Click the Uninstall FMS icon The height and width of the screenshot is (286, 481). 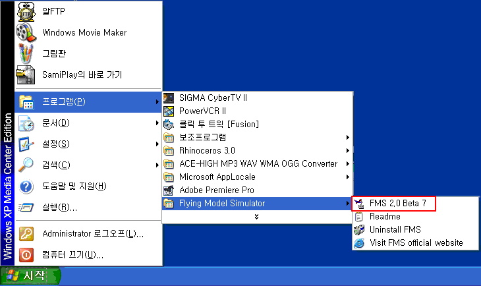(359, 230)
